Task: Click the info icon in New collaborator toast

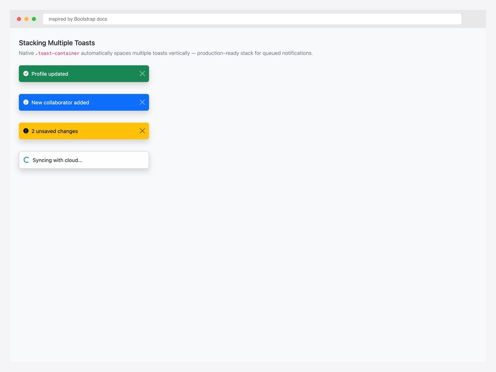Action: point(26,102)
